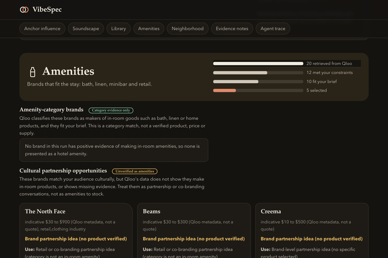Click 'These brands match your audience' paragraph
Viewport: 388px width, 258px height.
pyautogui.click(x=112, y=186)
